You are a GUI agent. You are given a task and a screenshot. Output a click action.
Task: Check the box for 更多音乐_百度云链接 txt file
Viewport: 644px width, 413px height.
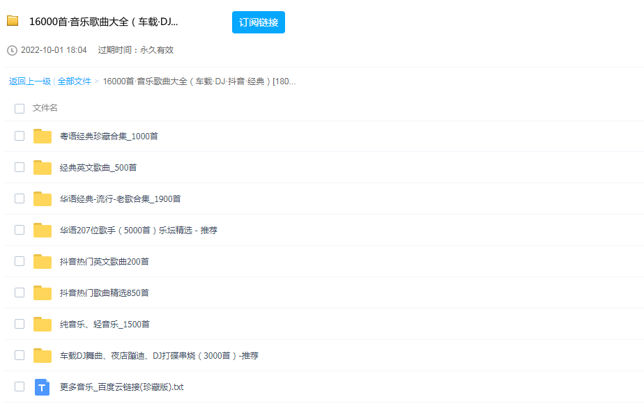[20, 387]
